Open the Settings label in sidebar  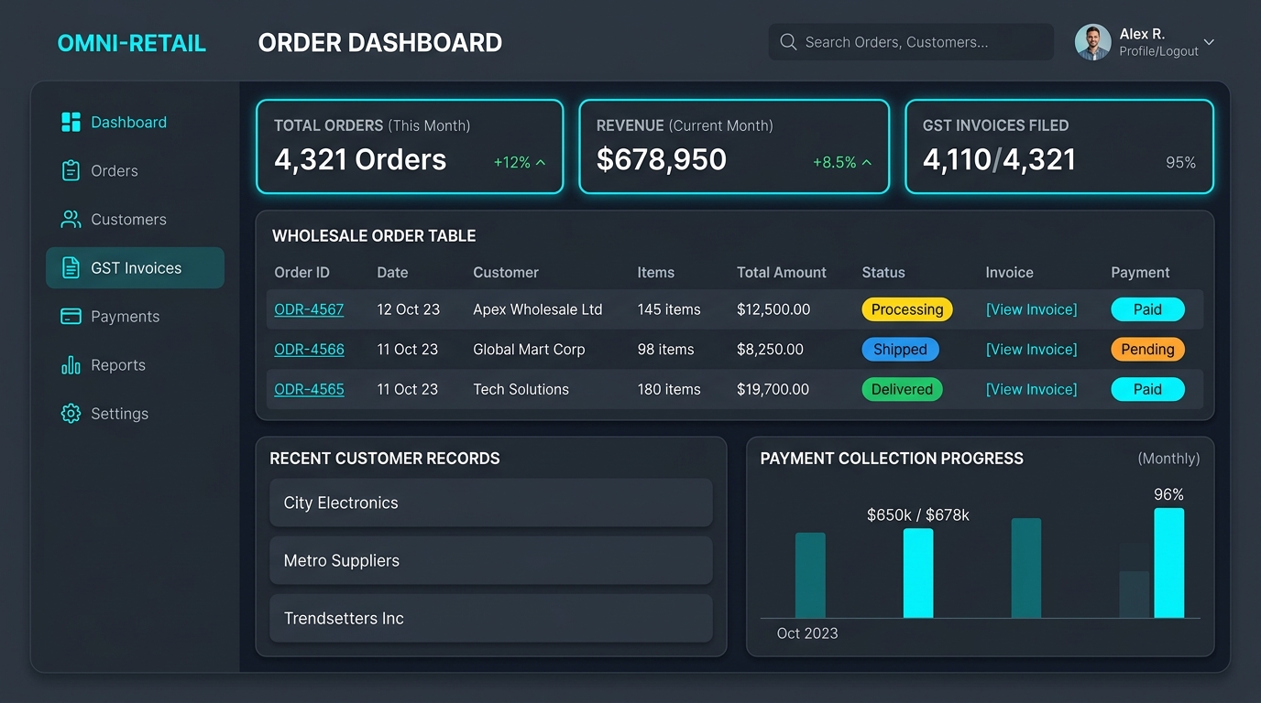[119, 413]
